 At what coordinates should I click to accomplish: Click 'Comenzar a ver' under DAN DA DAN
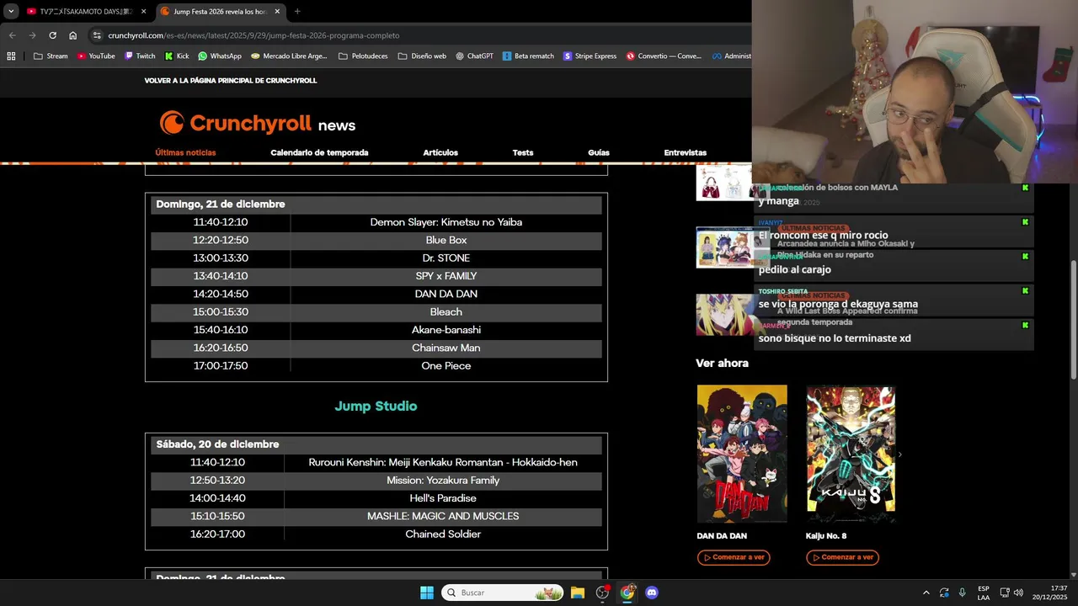pyautogui.click(x=734, y=557)
